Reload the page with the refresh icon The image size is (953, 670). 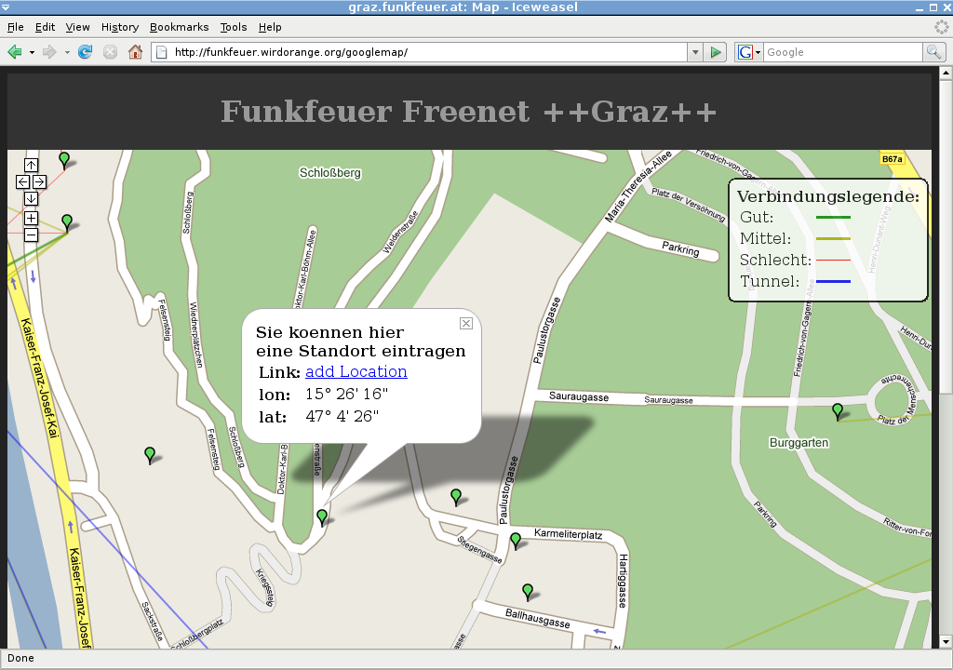[86, 52]
